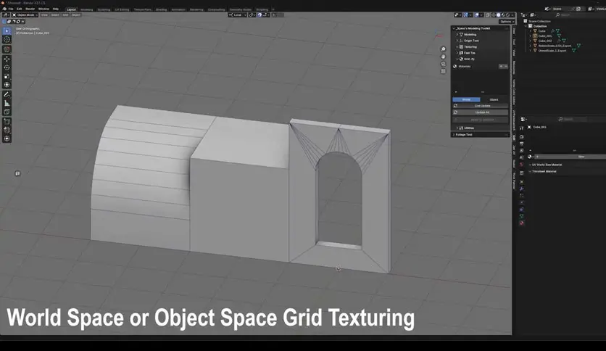Screen dimensions: 606x351
Task: Open the Local transform orientation dropdown
Action: tap(237, 15)
